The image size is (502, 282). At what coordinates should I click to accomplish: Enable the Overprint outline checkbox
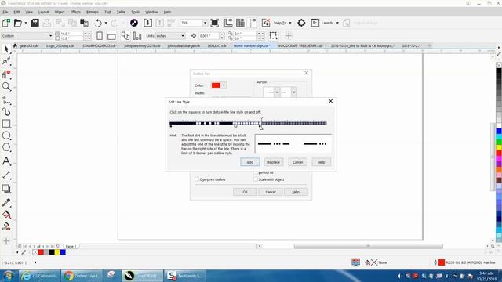click(197, 179)
